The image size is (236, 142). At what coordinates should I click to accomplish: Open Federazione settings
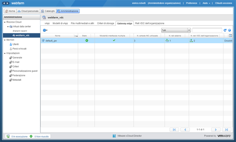pyautogui.click(x=19, y=75)
